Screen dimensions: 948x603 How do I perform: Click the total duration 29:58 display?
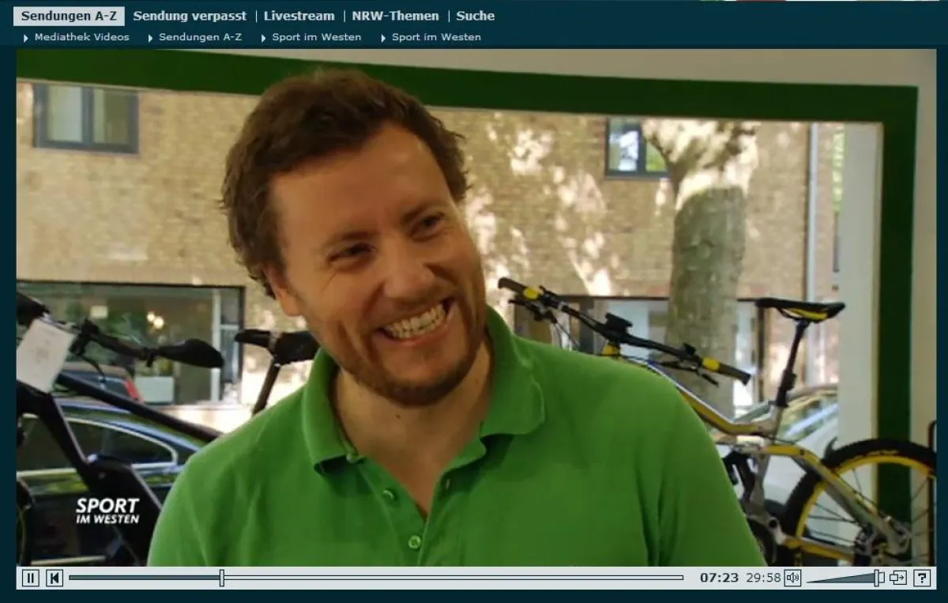[763, 578]
